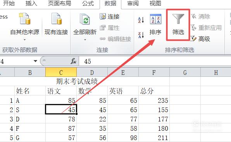Image resolution: width=231 pixels, height=142 pixels.
Task: Select column F header
Action: pyautogui.click(x=154, y=72)
